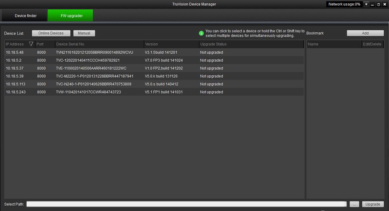Click Not upgraded status for 10.18.5.48

click(211, 52)
